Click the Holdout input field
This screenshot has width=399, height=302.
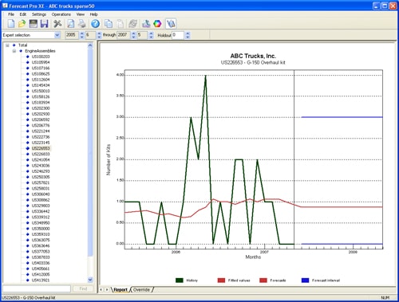[x=178, y=35]
